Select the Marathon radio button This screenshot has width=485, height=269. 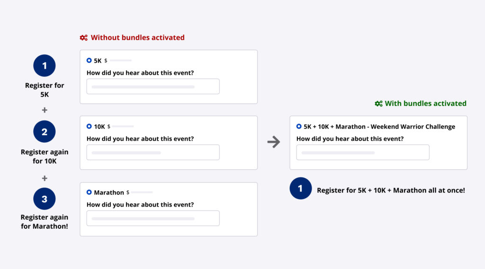(89, 192)
